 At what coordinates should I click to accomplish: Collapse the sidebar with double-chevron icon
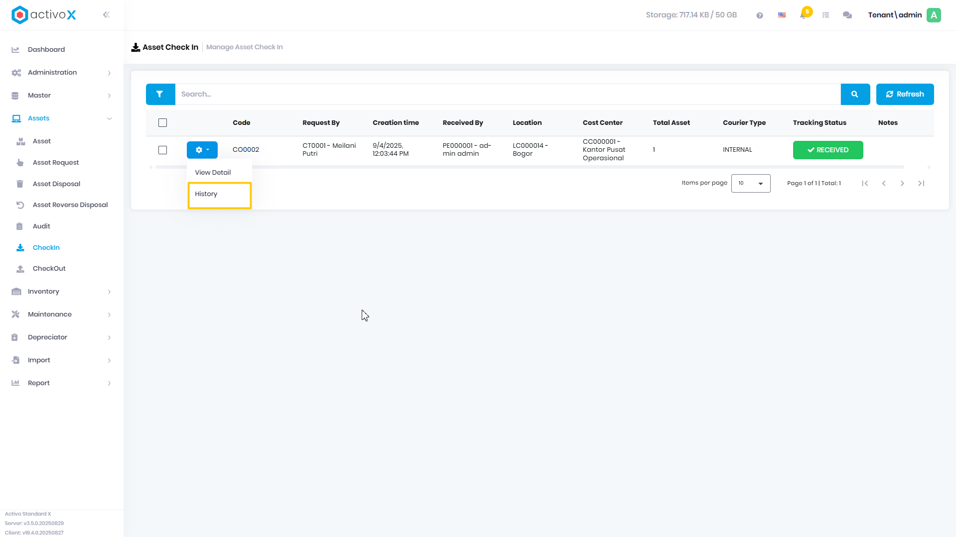coord(106,15)
